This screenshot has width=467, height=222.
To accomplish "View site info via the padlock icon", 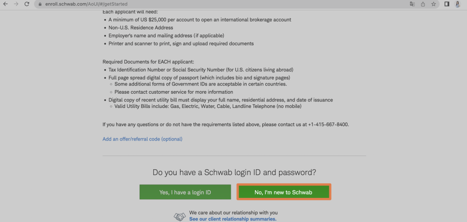I will coord(40,4).
